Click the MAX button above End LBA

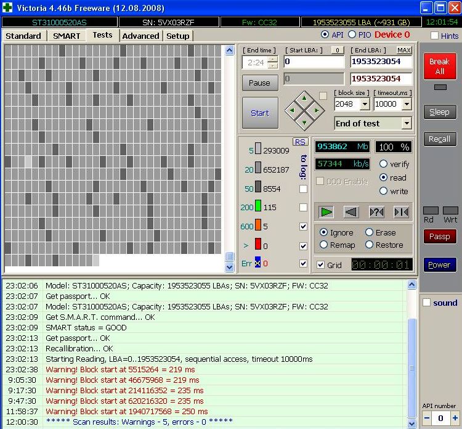[403, 50]
